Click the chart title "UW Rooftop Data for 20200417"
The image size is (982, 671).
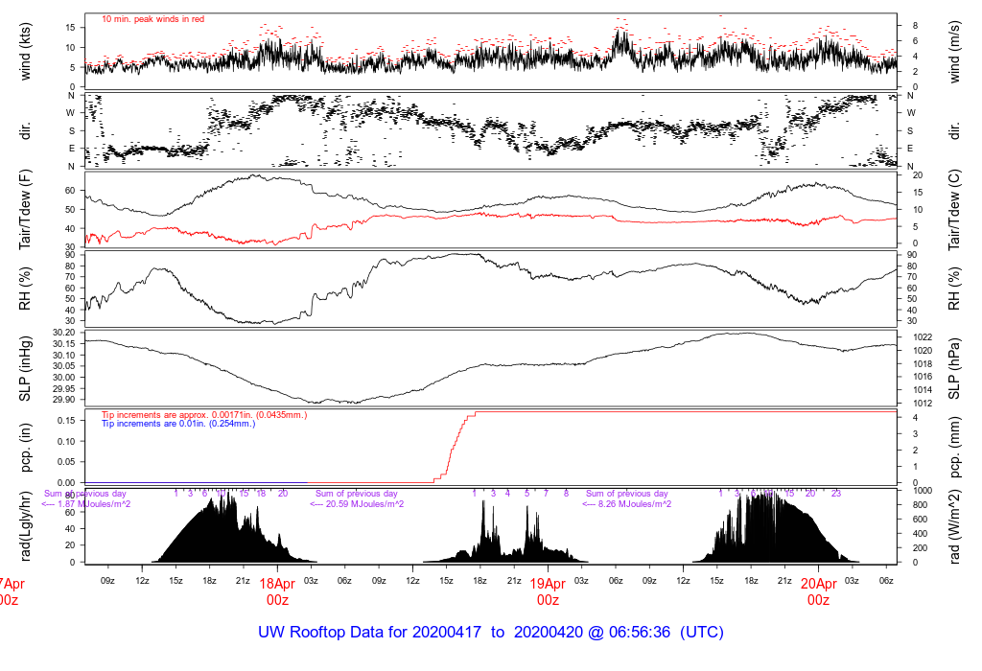pyautogui.click(x=369, y=633)
